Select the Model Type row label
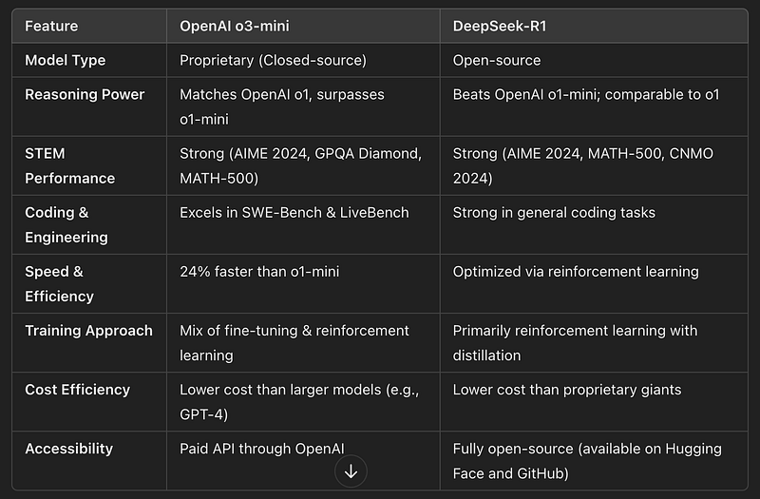 65,60
